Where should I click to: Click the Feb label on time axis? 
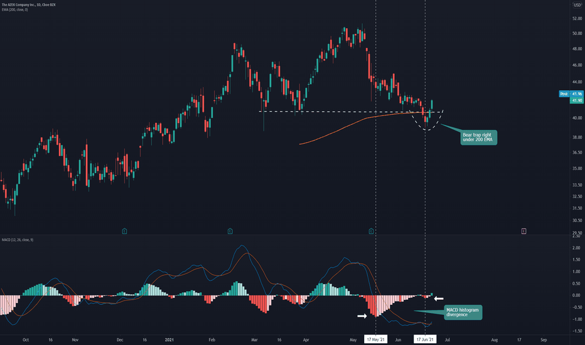pyautogui.click(x=212, y=340)
